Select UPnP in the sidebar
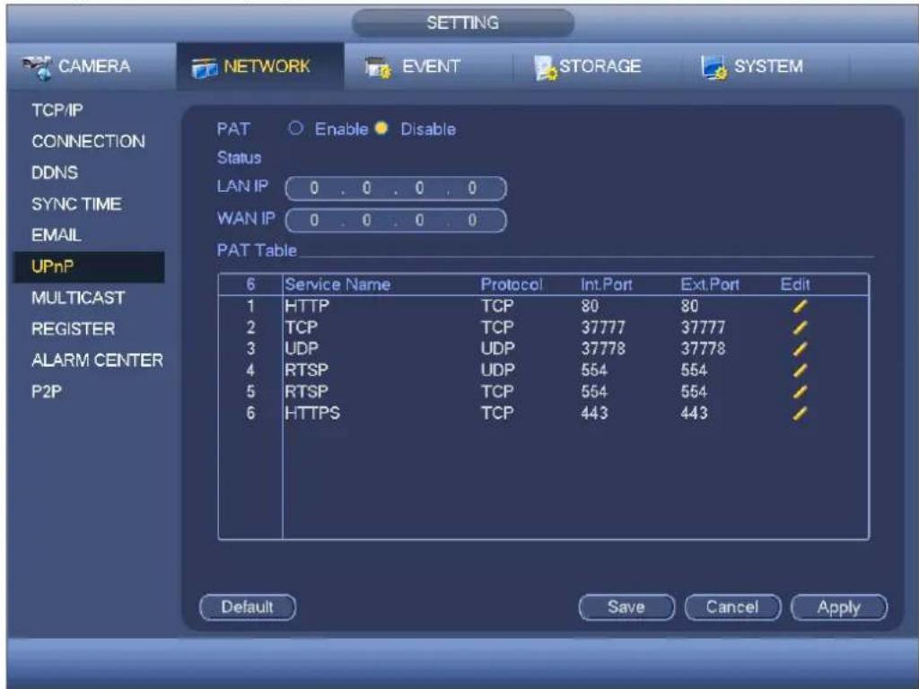The width and height of the screenshot is (919, 689). coord(89,266)
